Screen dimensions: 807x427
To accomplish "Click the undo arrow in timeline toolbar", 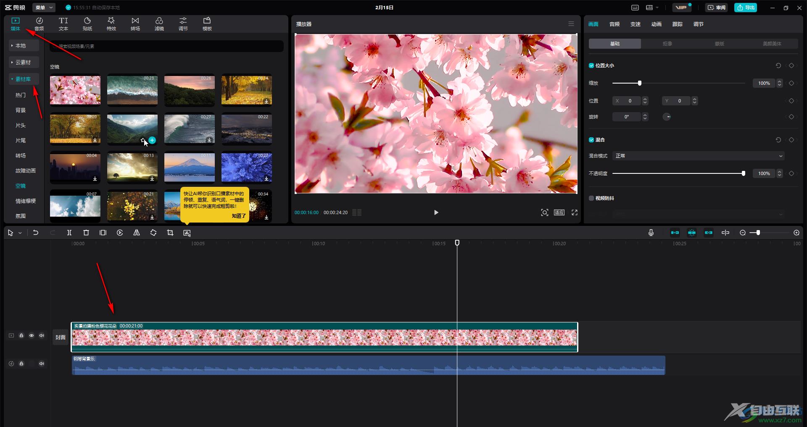I will pyautogui.click(x=36, y=233).
